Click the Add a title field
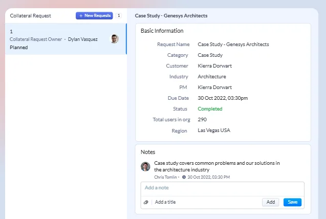 [205, 202]
